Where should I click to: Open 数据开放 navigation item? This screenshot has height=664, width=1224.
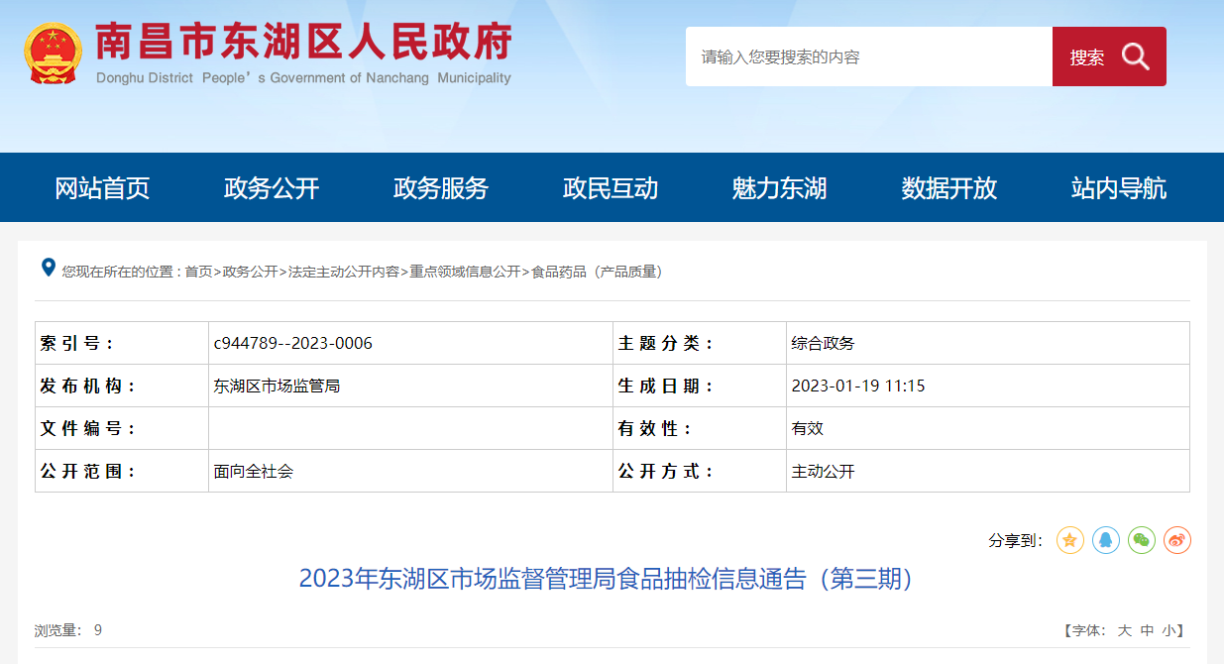[x=948, y=188]
